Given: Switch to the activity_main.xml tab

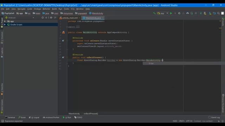Looking at the screenshot, I should (70, 18).
